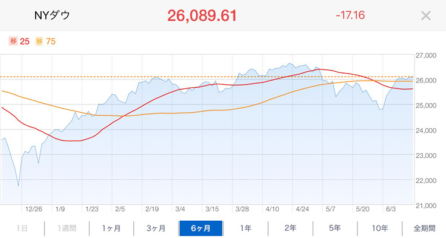The height and width of the screenshot is (238, 446).
Task: Click the 2/19 date axis label
Action: point(152,210)
